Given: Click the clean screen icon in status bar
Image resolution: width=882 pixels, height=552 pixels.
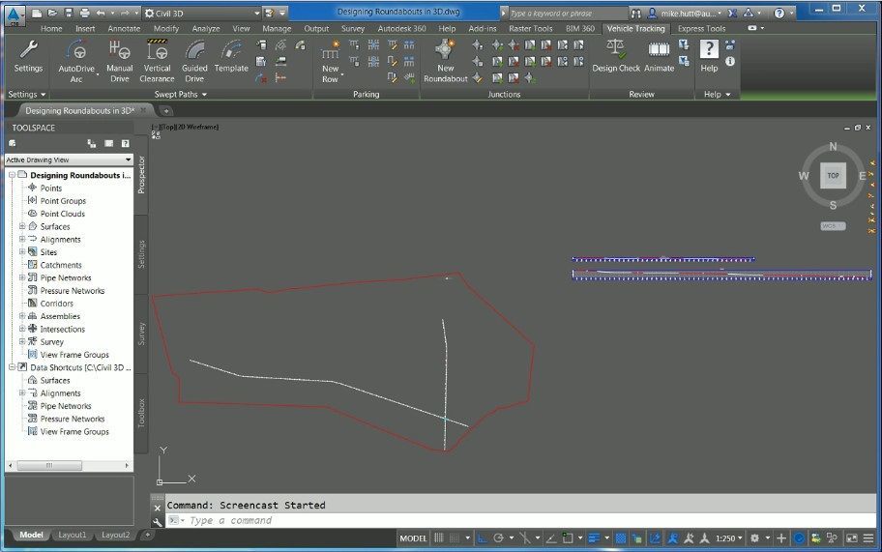Looking at the screenshot, I should 852,537.
